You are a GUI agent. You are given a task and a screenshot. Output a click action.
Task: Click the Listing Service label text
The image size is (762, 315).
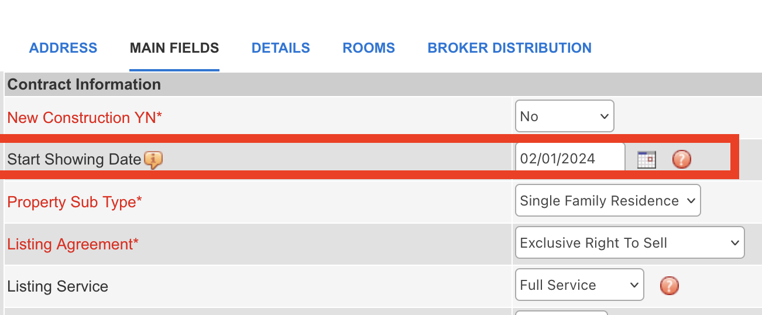(x=58, y=286)
